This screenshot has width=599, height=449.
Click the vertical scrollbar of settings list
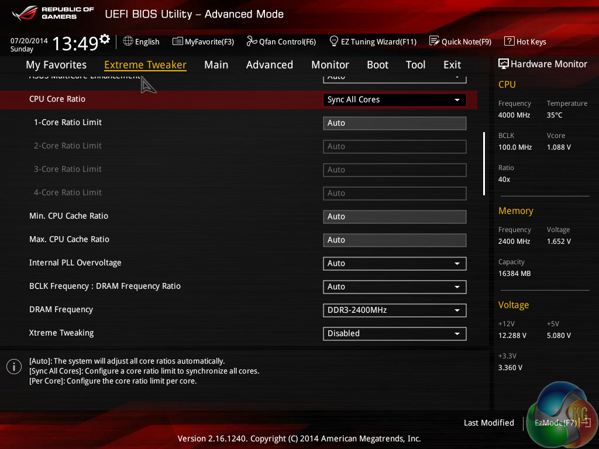(x=484, y=164)
